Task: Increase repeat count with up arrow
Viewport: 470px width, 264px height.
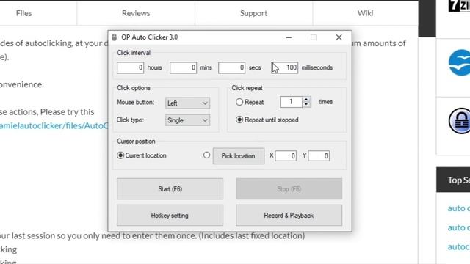Action: 306,100
